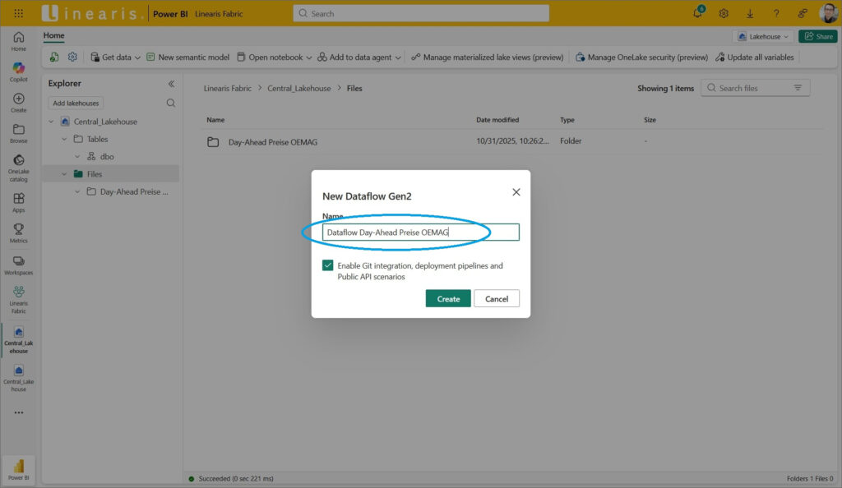
Task: Uncheck Enable Git integration checkbox
Action: coord(328,266)
